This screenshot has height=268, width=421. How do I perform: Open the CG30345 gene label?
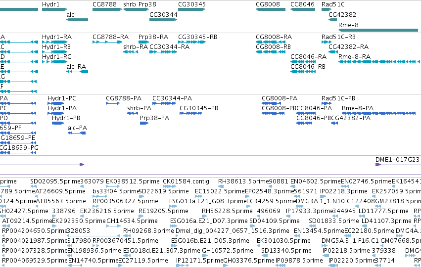(192, 4)
